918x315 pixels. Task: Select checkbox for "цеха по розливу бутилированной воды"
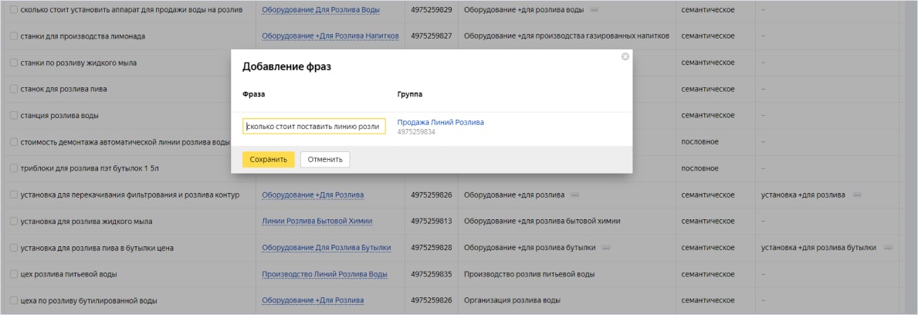(x=14, y=301)
